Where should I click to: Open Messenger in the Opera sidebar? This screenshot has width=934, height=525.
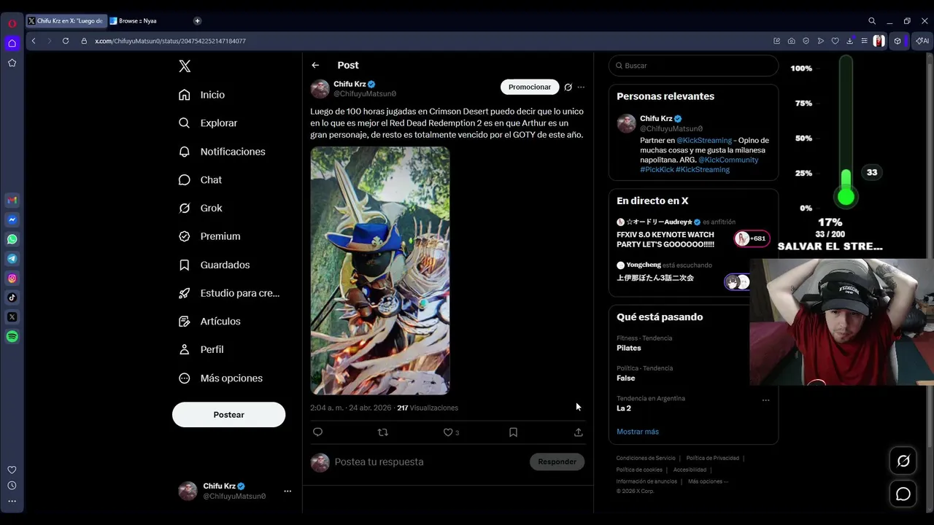[x=12, y=219]
